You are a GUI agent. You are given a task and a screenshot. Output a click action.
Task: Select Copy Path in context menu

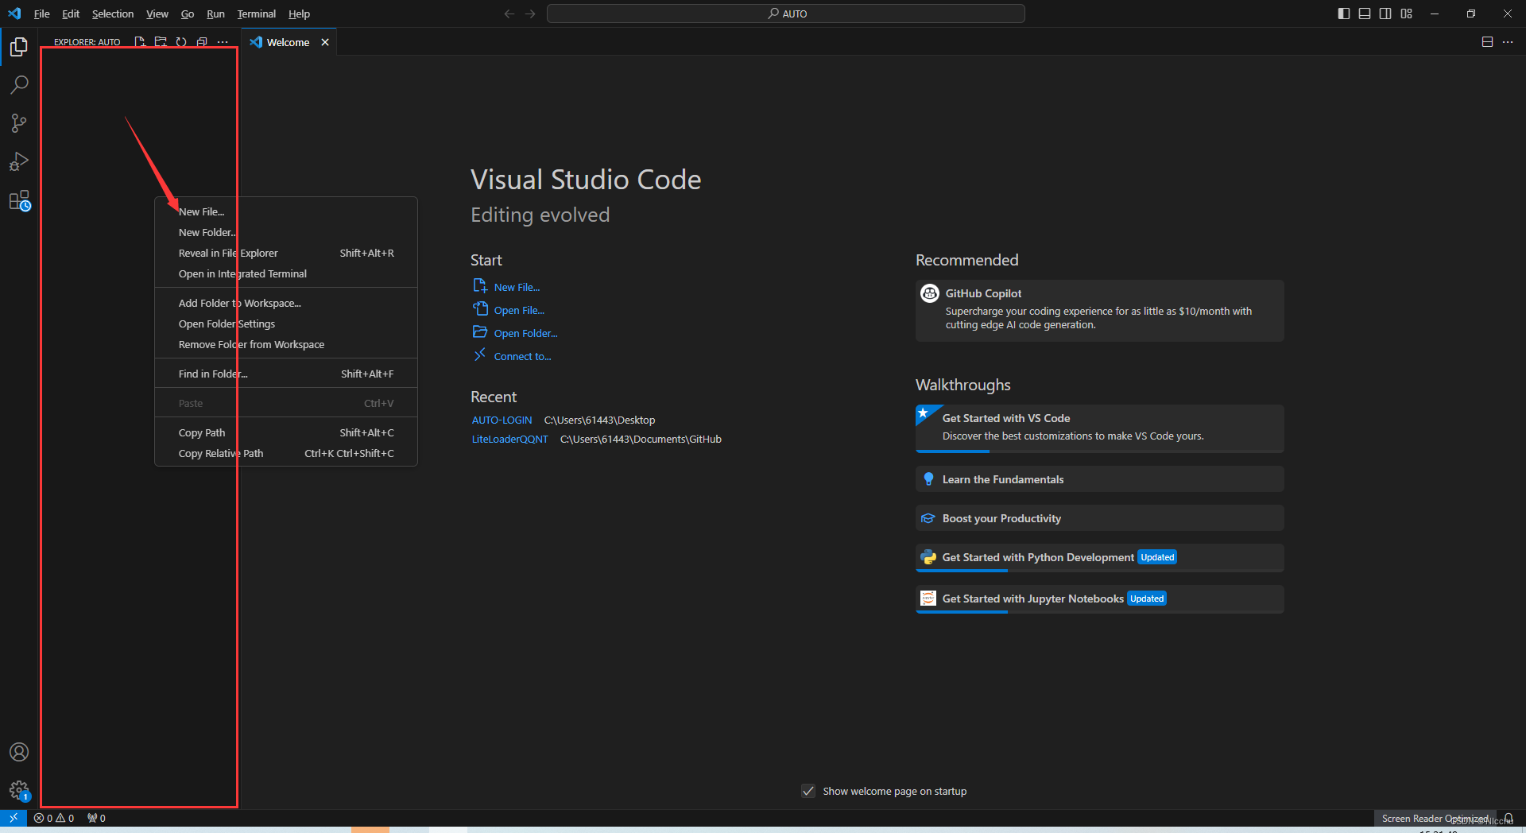click(286, 432)
